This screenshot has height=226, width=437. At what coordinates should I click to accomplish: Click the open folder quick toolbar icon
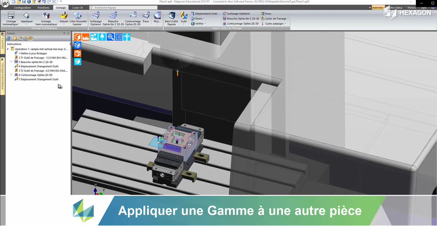point(19,2)
